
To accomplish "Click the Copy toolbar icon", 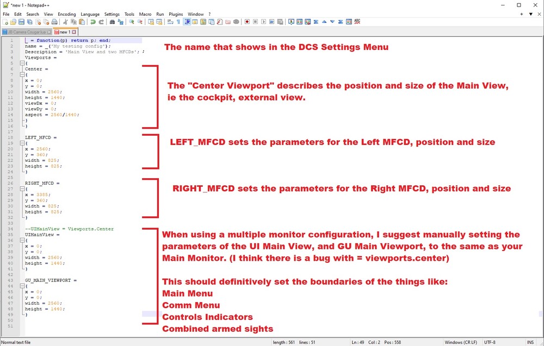I will pyautogui.click(x=73, y=22).
